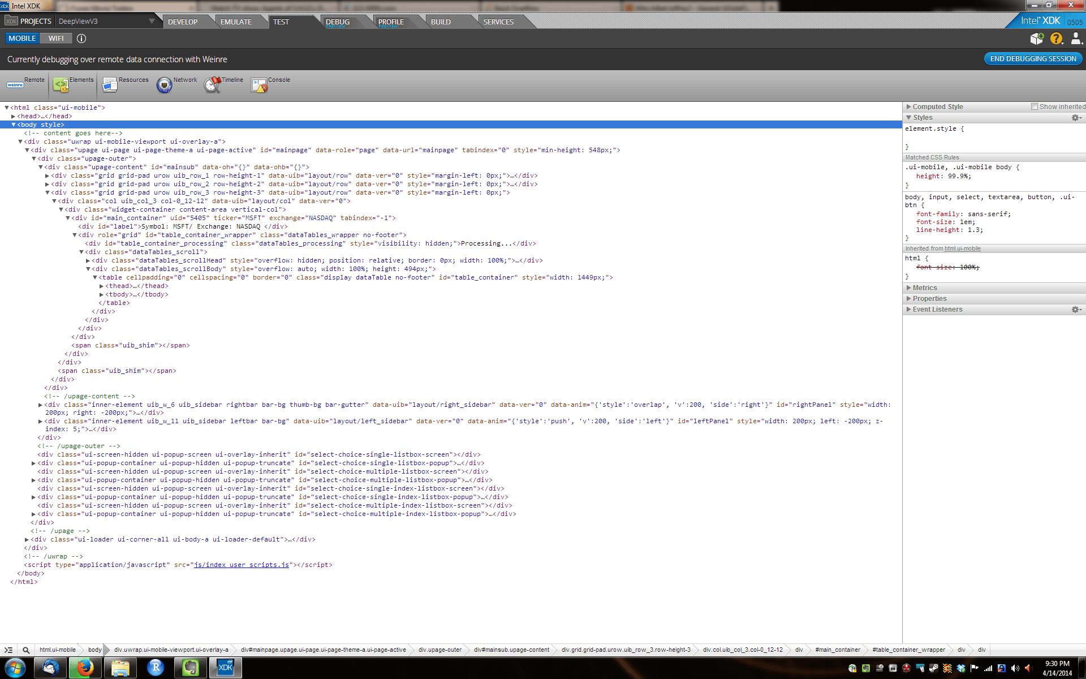Image resolution: width=1086 pixels, height=679 pixels.
Task: Click the Steam tray icon
Action: pos(934,668)
